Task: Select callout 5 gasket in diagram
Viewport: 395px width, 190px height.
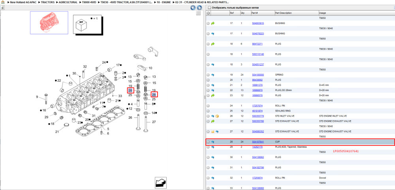Action: pos(108,129)
